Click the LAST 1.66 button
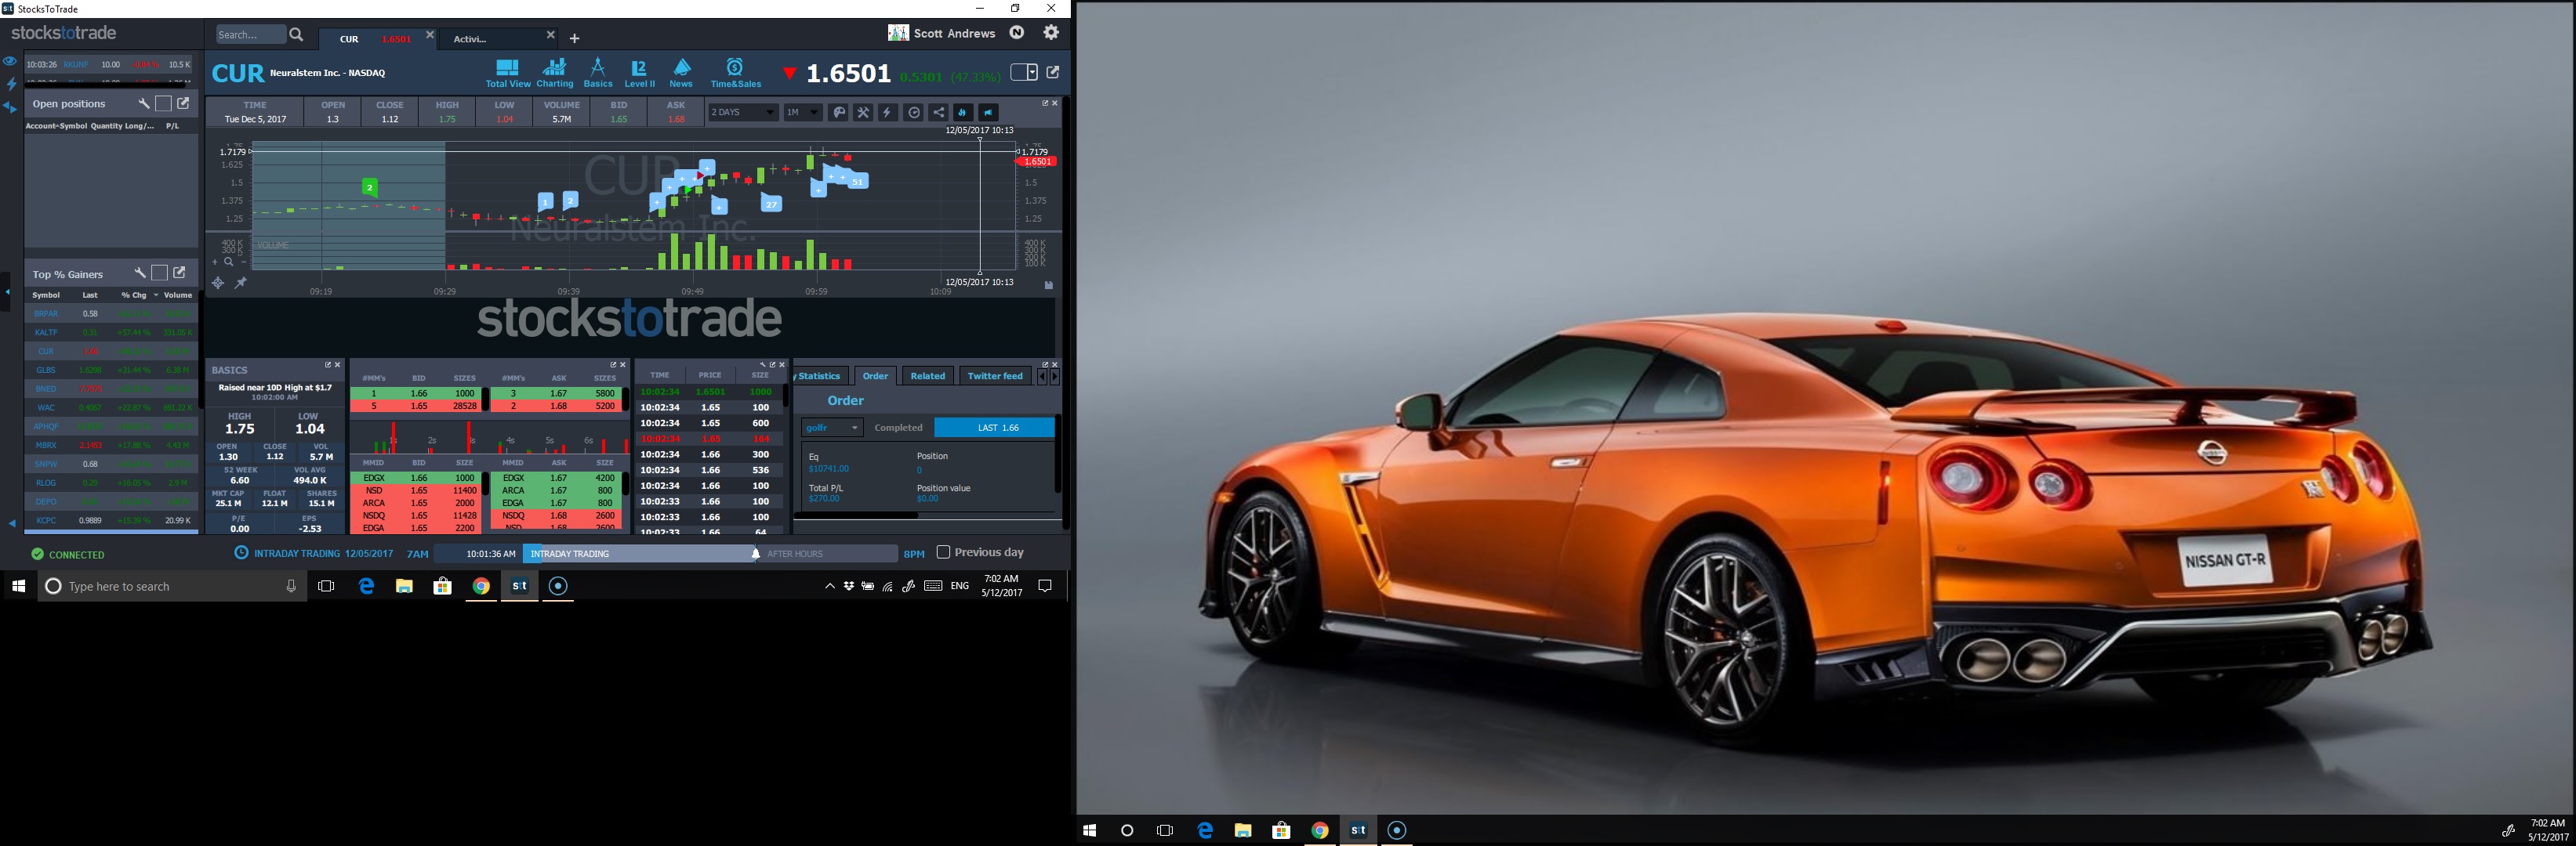Image resolution: width=2576 pixels, height=846 pixels. 994,428
